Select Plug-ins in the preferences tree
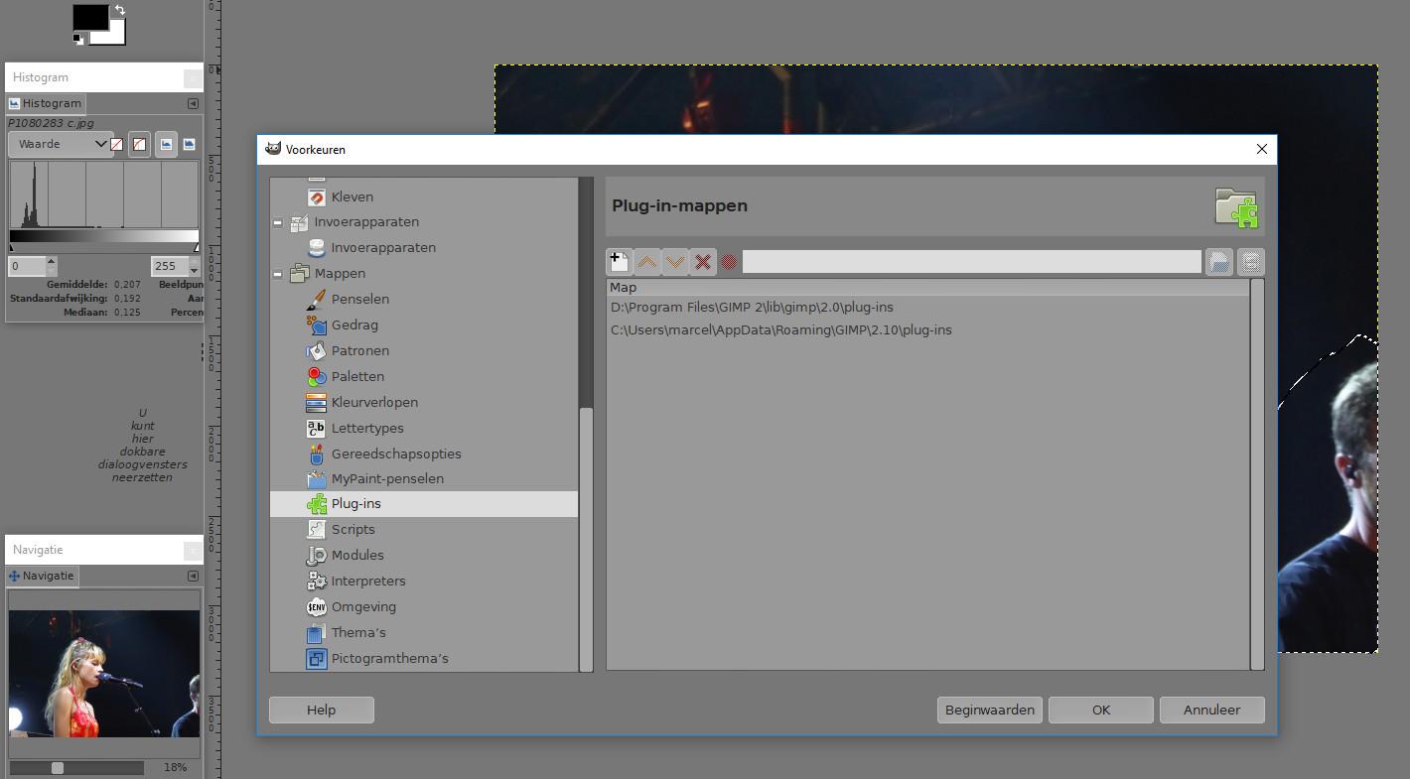 pyautogui.click(x=424, y=504)
